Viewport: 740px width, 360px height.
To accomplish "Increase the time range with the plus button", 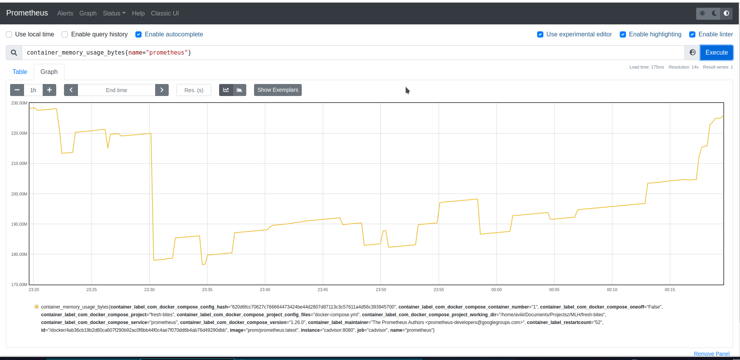I will [49, 90].
